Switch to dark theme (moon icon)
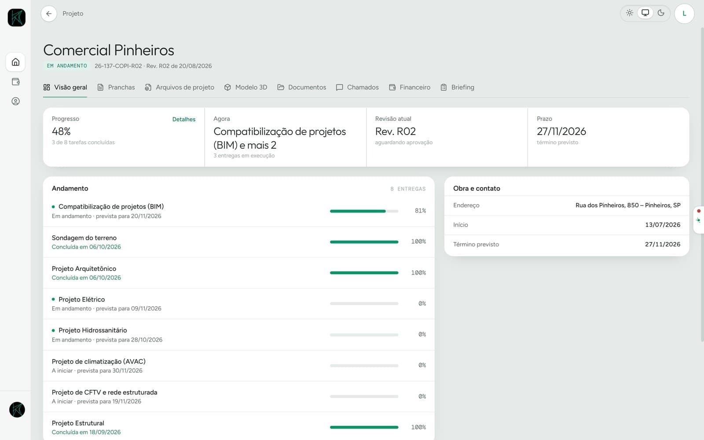Image resolution: width=704 pixels, height=440 pixels. [x=661, y=13]
